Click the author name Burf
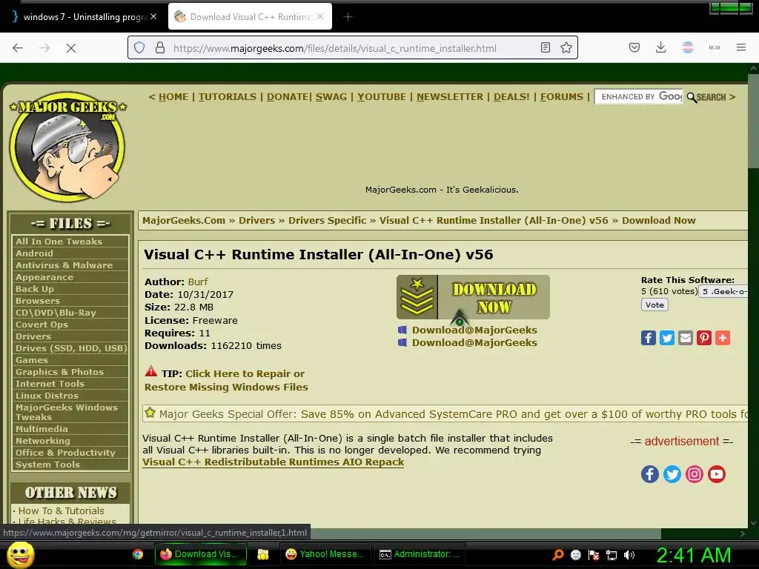This screenshot has height=569, width=759. [198, 282]
